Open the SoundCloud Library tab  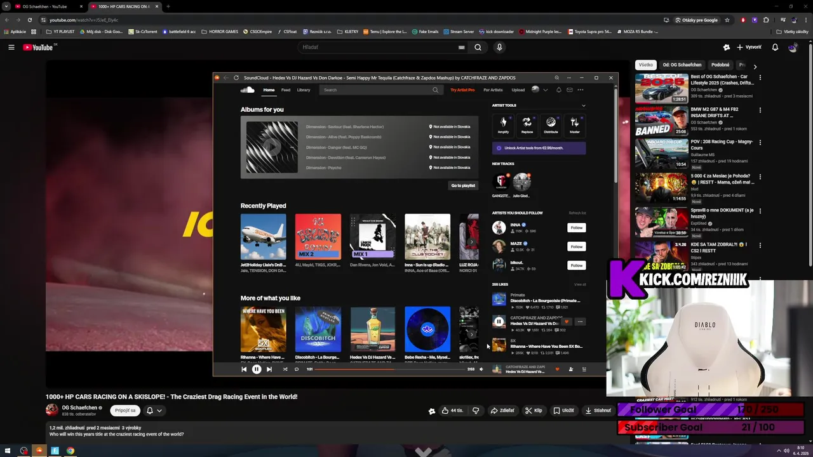pyautogui.click(x=304, y=89)
